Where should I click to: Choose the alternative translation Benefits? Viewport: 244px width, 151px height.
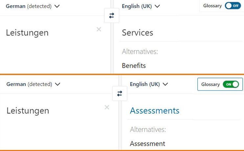click(134, 66)
